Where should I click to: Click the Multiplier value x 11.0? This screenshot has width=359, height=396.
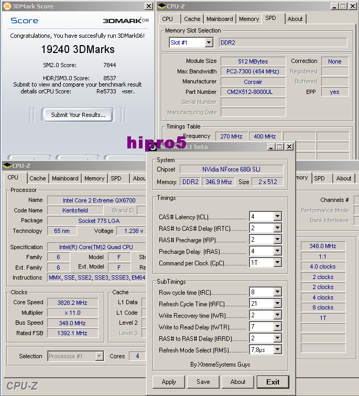(x=72, y=313)
